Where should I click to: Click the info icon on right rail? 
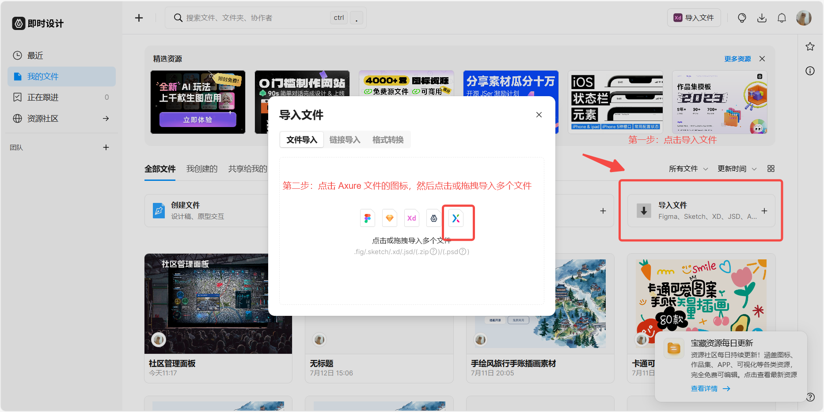[810, 71]
